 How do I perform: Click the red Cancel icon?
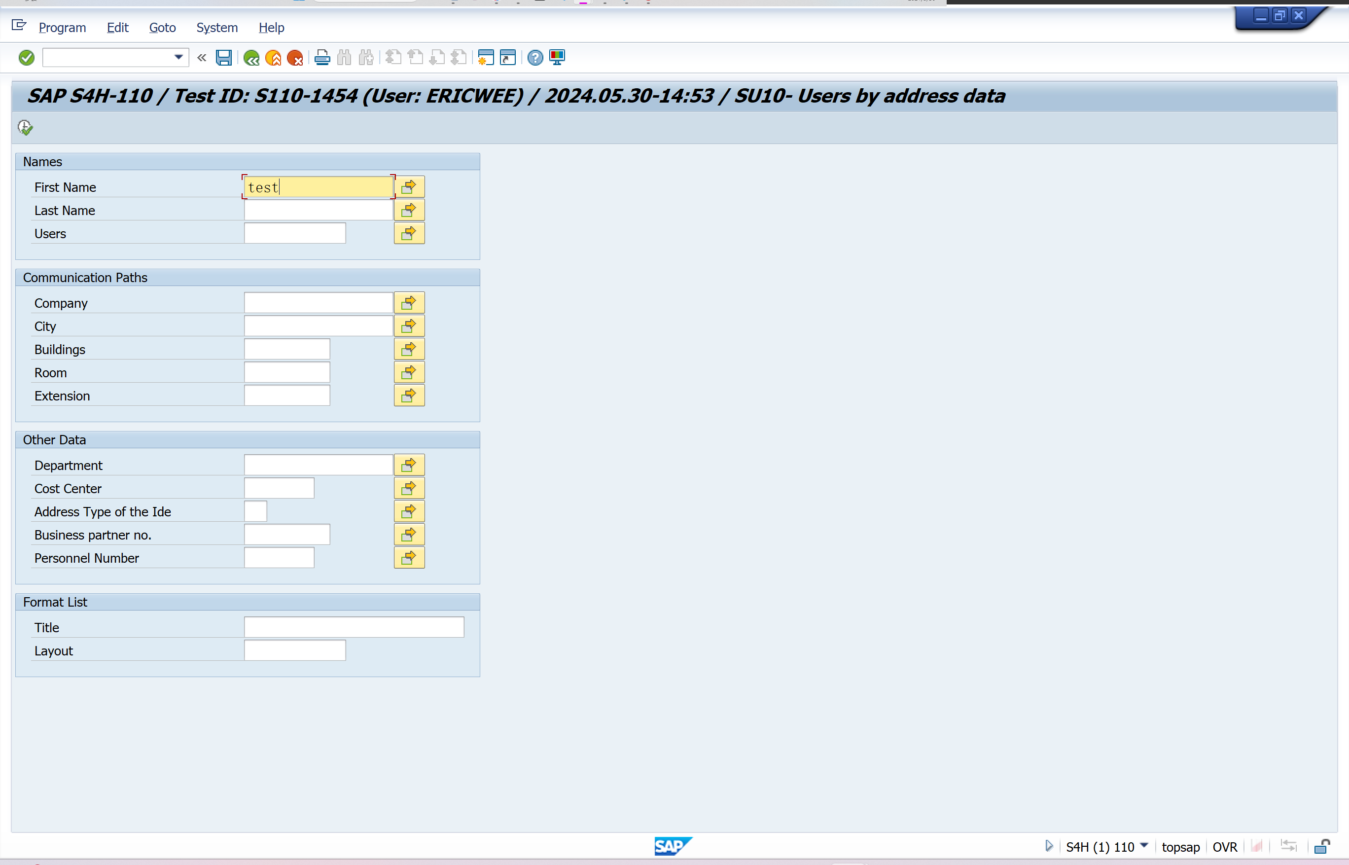(295, 57)
